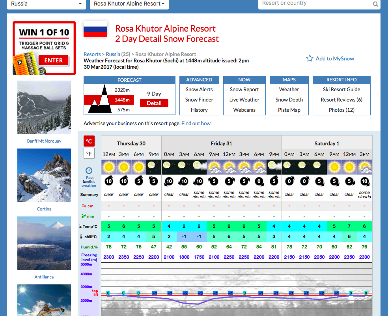Open Resort Reviews (6)
The height and width of the screenshot is (316, 388).
[341, 100]
